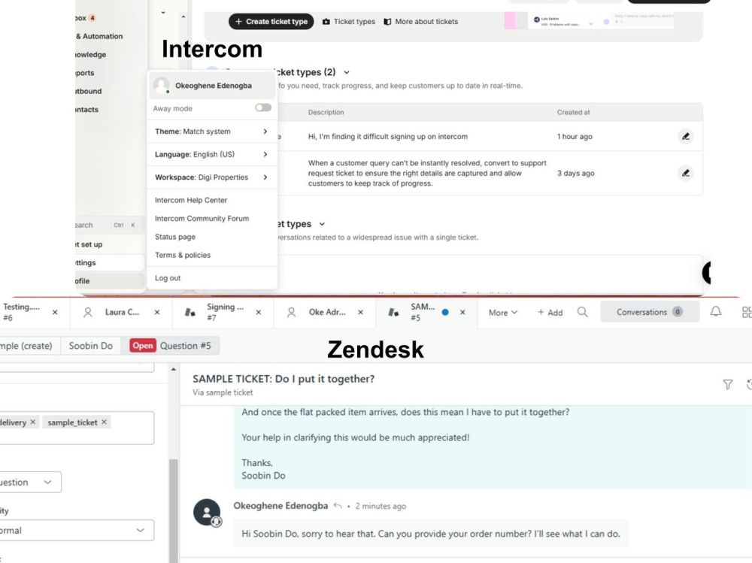752x563 pixels.
Task: Click the Via sample ticket text
Action: click(x=223, y=392)
